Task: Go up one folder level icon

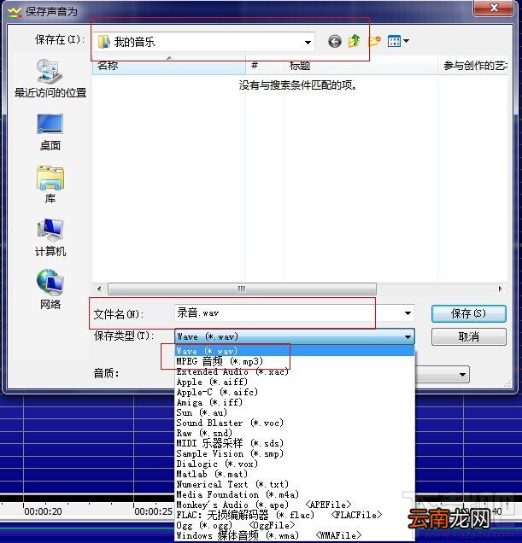Action: point(355,41)
